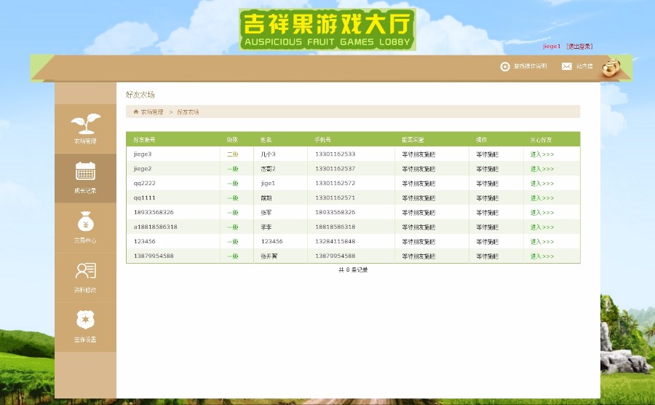Click the 二级 level in jiege3 row
This screenshot has height=405, width=655.
point(233,154)
